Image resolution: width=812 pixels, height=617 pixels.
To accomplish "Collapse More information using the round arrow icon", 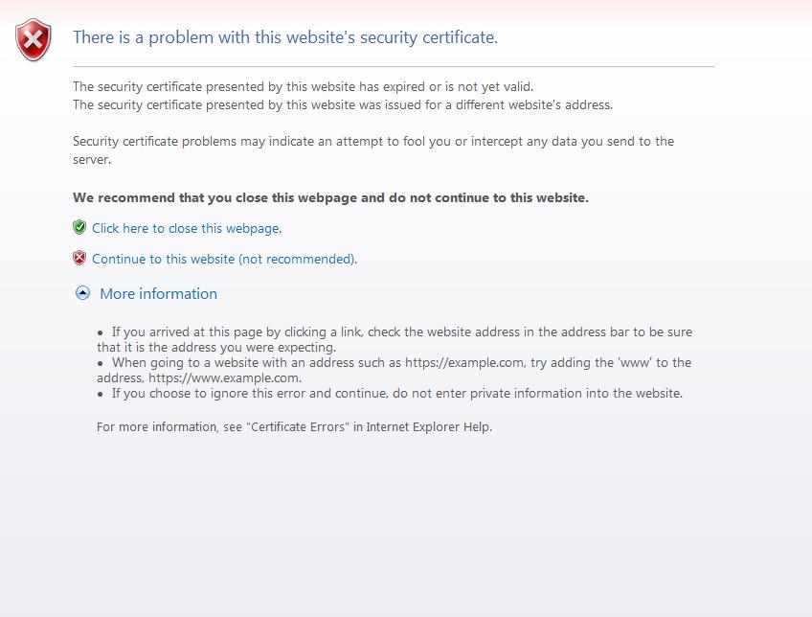I will pyautogui.click(x=83, y=293).
